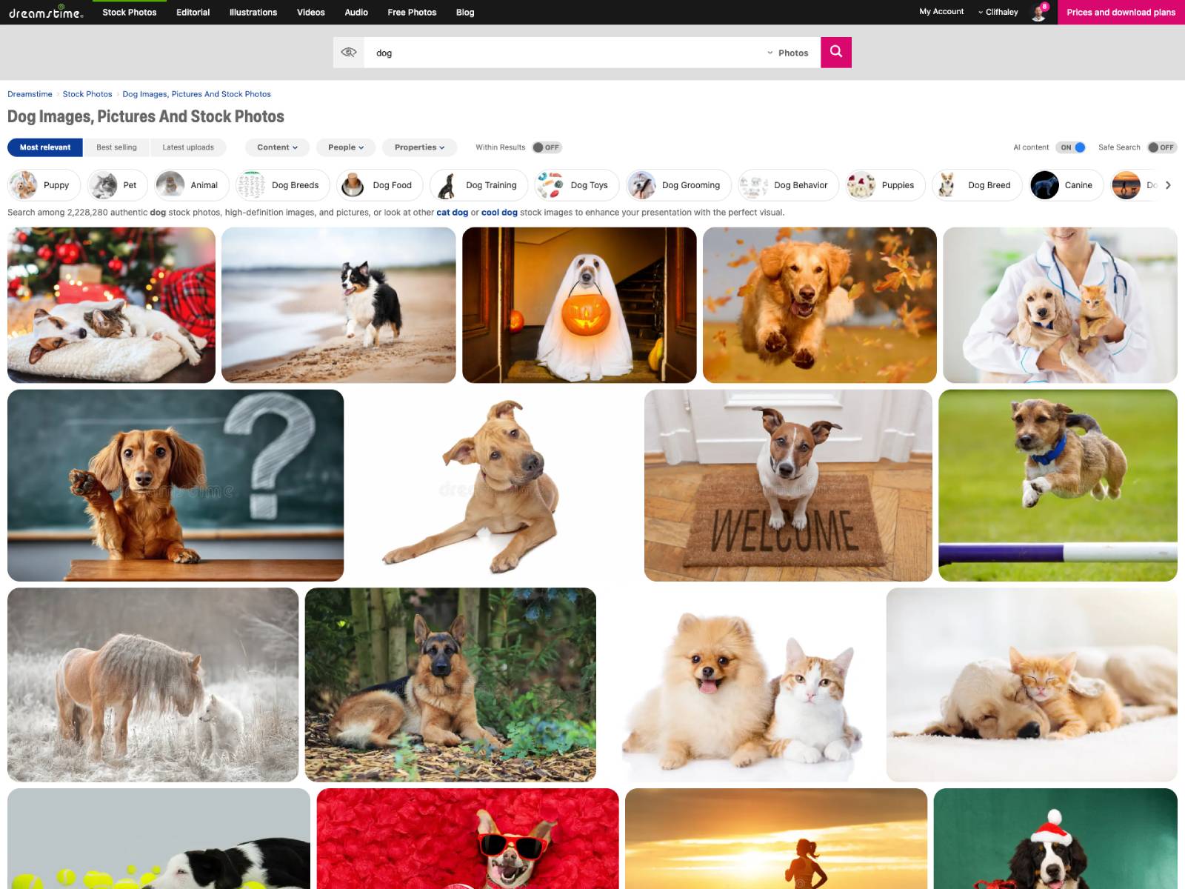Viewport: 1185px width, 889px height.
Task: Switch to the Best selling tab
Action: click(x=116, y=147)
